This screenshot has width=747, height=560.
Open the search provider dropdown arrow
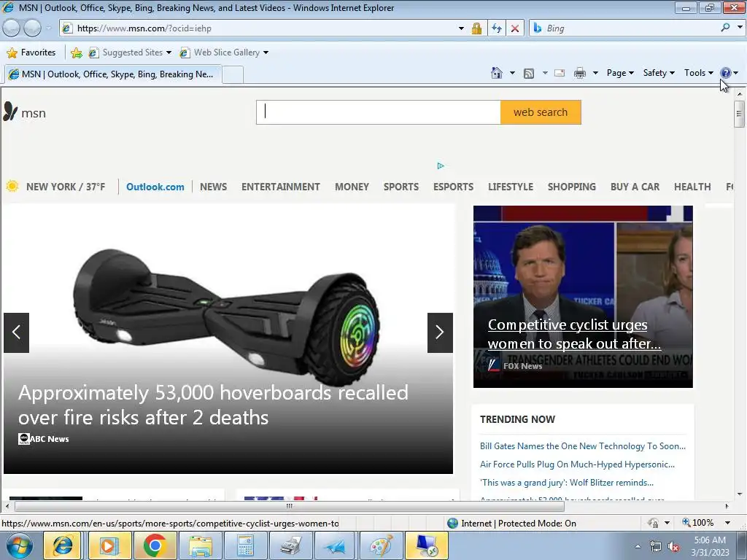[x=740, y=28]
